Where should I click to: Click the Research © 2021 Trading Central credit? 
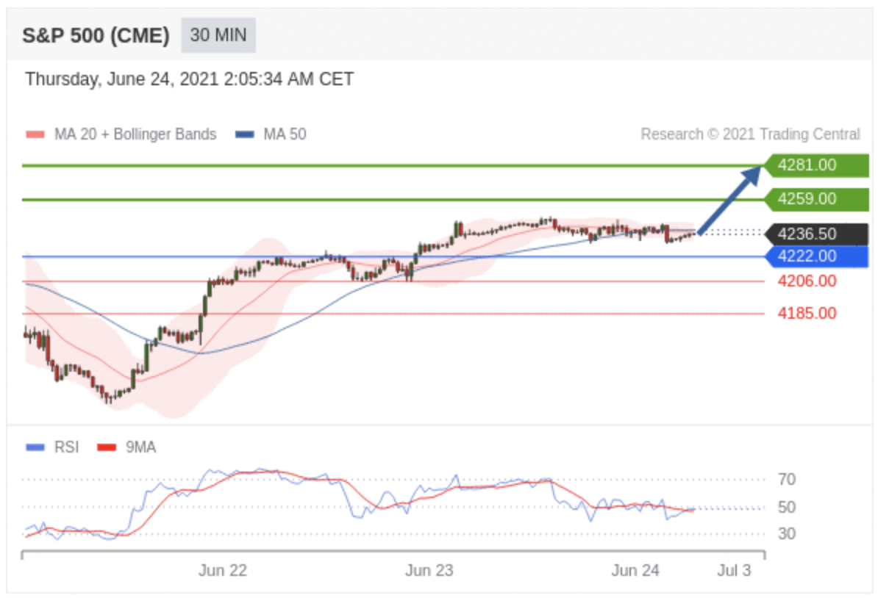coord(749,134)
